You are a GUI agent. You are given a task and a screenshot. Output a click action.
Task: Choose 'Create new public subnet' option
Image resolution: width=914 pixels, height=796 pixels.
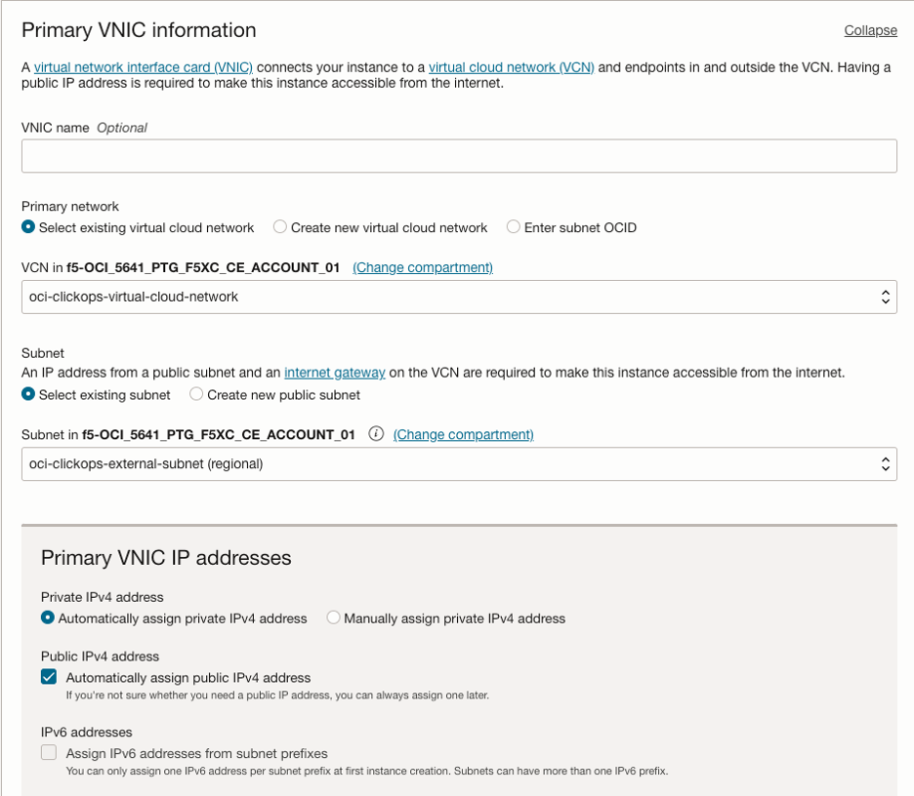[197, 395]
